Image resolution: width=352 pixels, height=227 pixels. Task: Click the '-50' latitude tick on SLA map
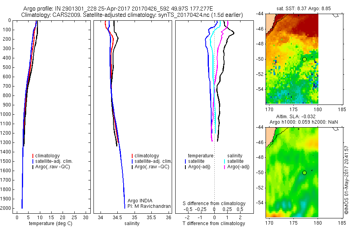pos(260,173)
